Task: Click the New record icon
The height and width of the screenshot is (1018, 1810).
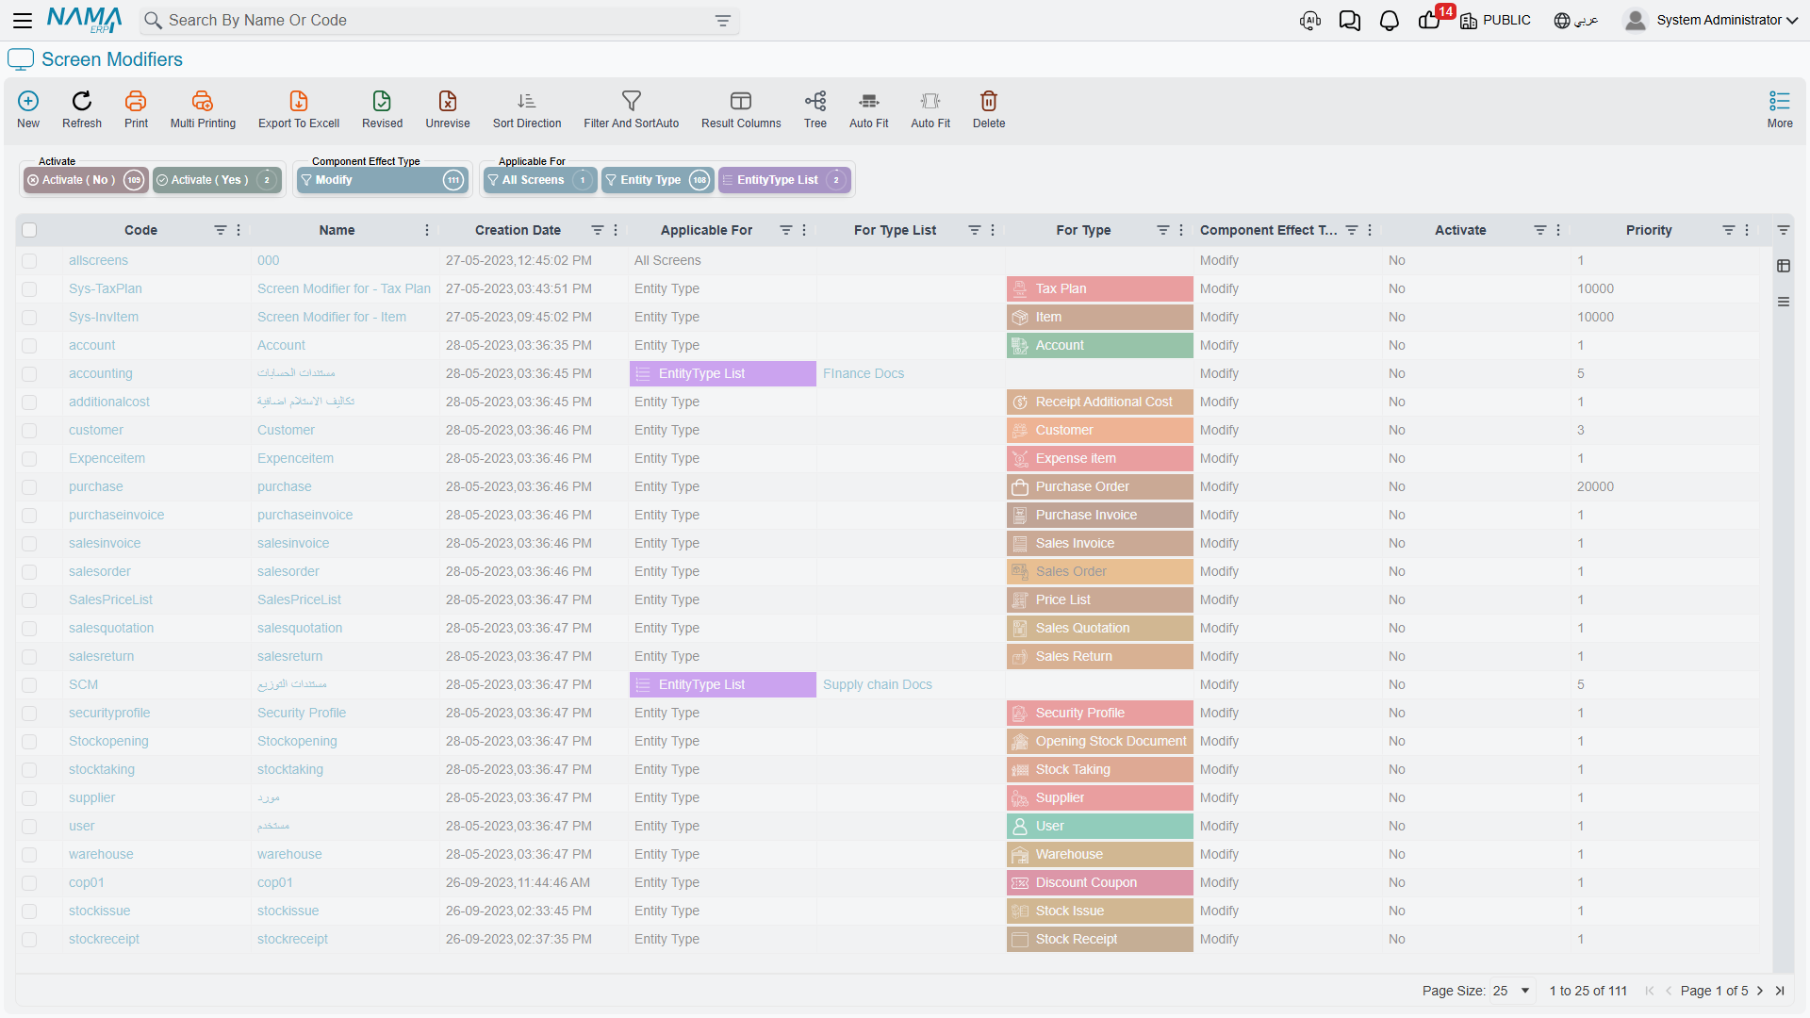Action: [28, 101]
